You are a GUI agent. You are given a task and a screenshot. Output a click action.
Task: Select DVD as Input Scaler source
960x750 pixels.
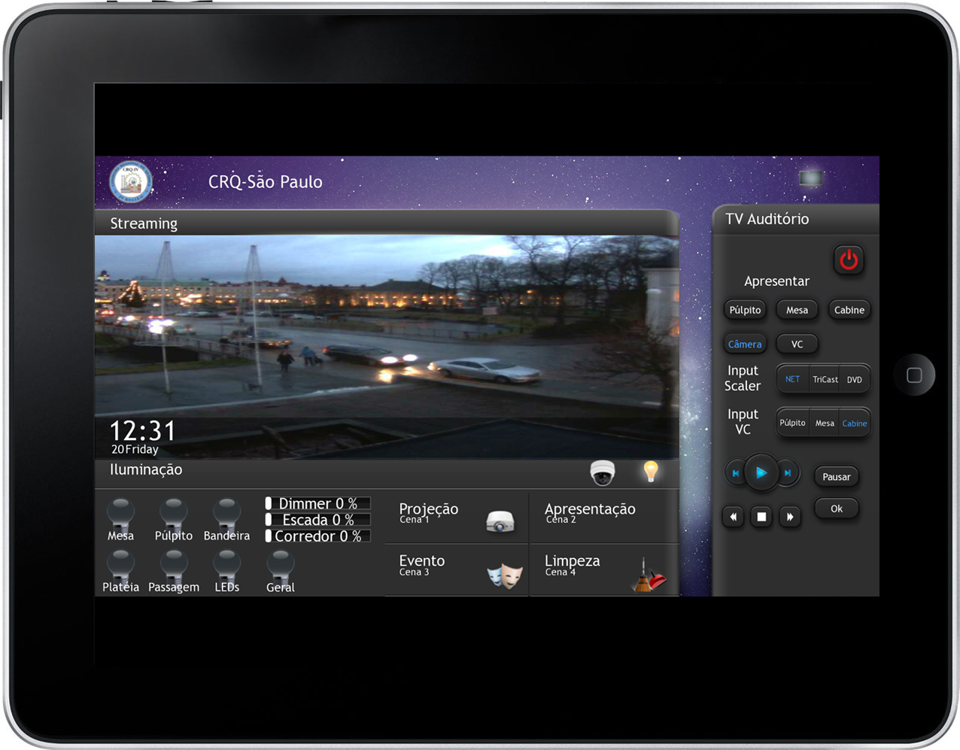pyautogui.click(x=855, y=380)
